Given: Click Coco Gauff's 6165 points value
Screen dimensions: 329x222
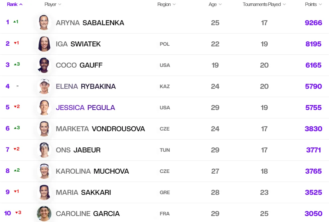Looking at the screenshot, I should (313, 65).
